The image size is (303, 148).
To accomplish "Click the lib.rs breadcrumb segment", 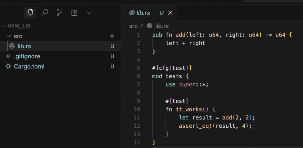I will [162, 26].
